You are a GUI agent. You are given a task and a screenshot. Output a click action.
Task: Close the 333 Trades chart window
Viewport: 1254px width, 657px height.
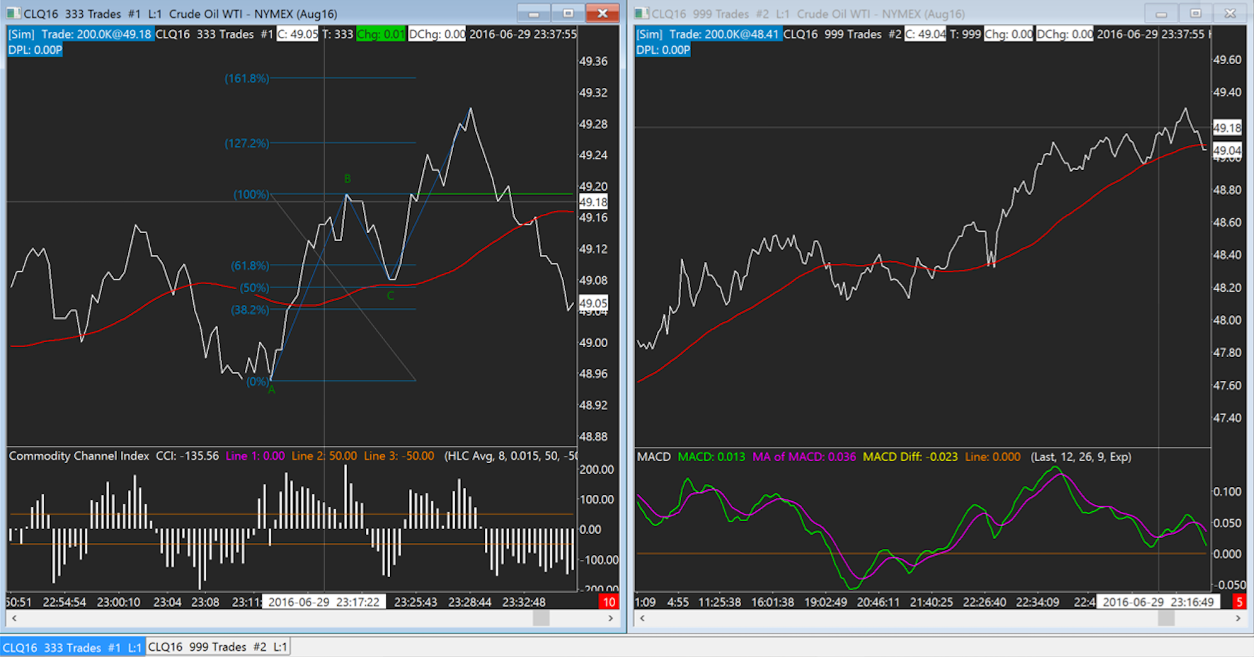[x=602, y=13]
